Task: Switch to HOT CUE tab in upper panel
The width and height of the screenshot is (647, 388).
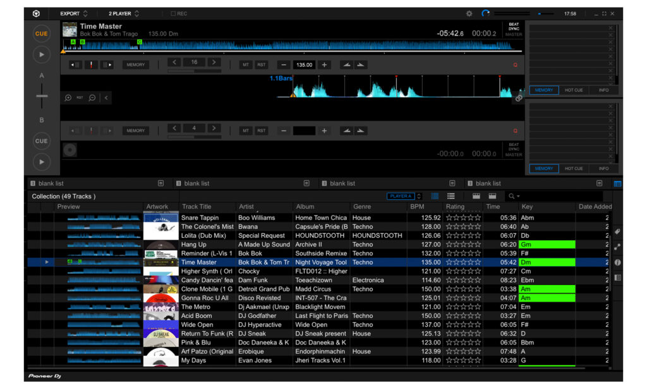Action: pos(574,90)
